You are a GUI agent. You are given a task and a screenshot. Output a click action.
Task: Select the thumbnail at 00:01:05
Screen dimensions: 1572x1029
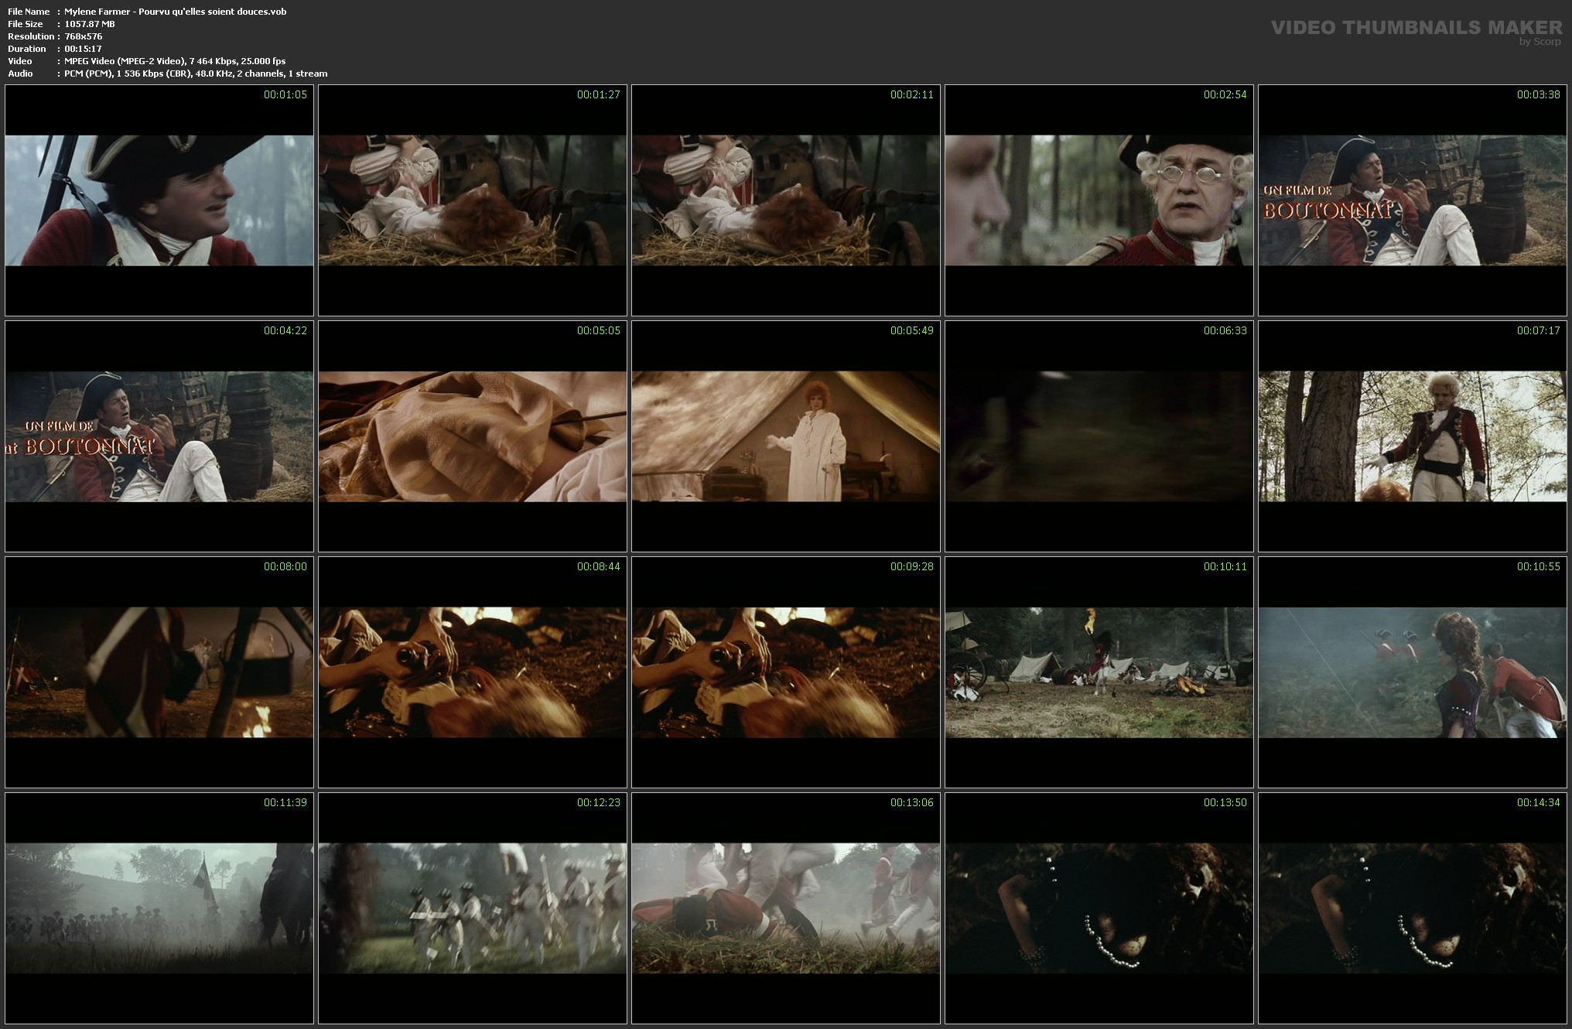(159, 200)
